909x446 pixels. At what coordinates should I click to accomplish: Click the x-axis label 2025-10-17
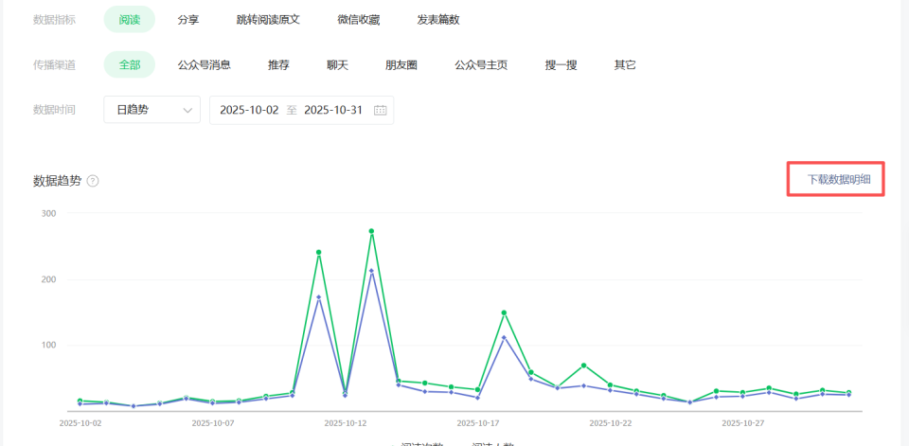(x=477, y=423)
